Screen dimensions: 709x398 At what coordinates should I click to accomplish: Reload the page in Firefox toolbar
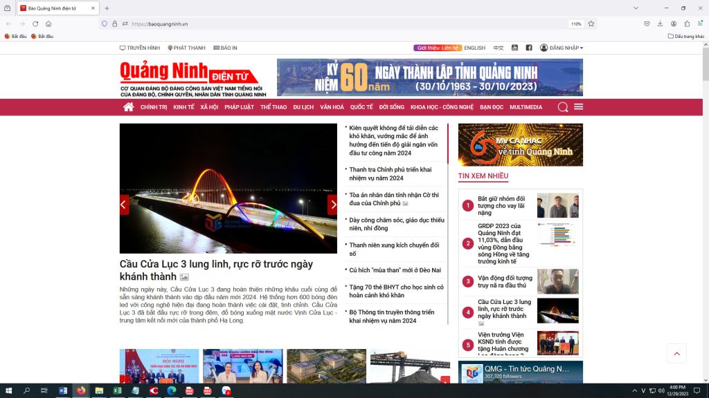point(35,24)
